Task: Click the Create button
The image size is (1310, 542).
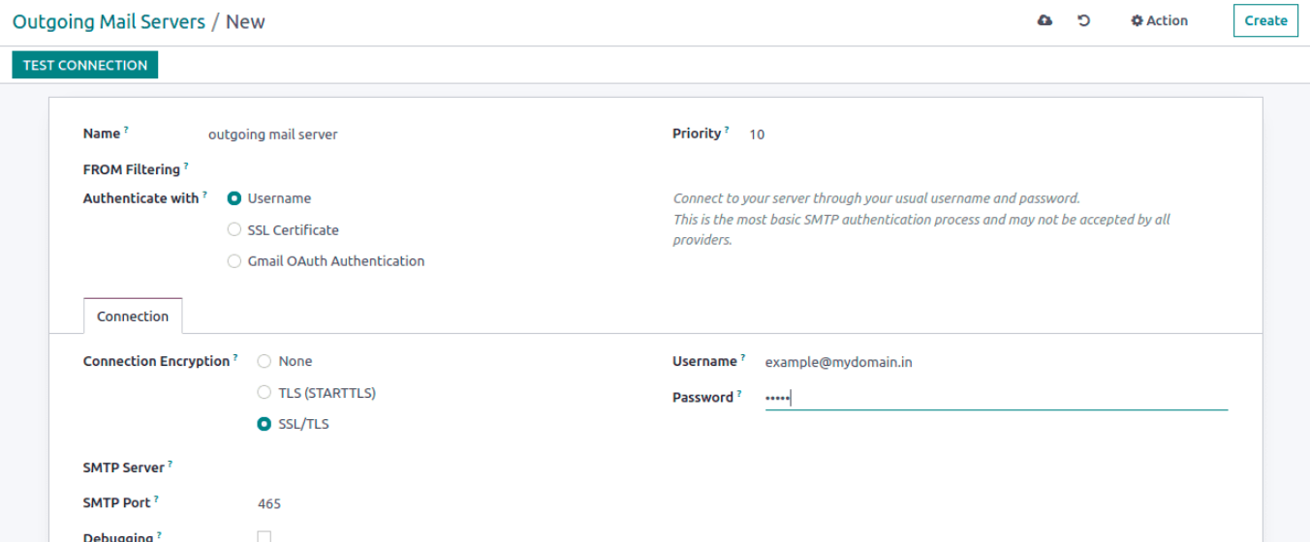Action: [x=1265, y=20]
